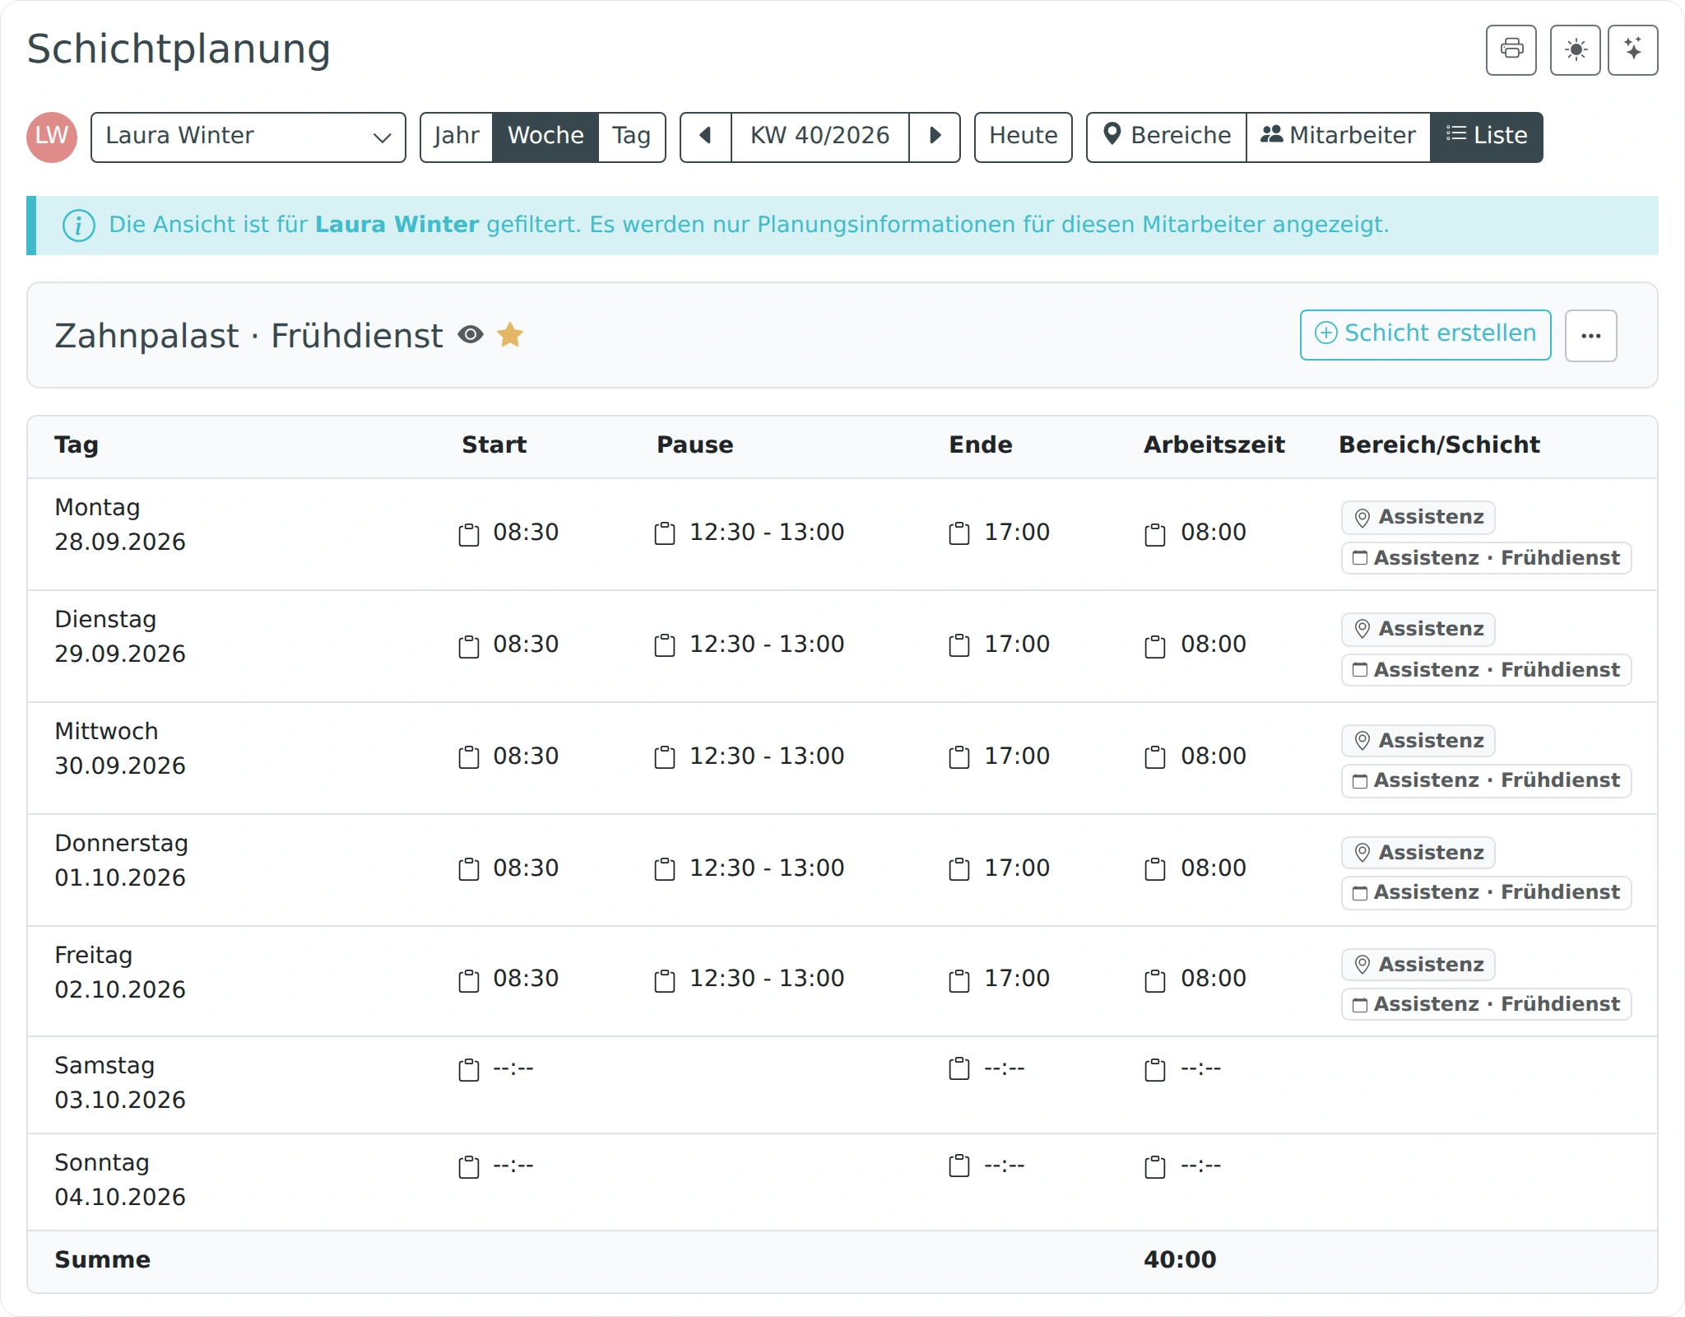Click the clipboard icon at Montag start time
This screenshot has height=1317, width=1685.
tap(469, 534)
